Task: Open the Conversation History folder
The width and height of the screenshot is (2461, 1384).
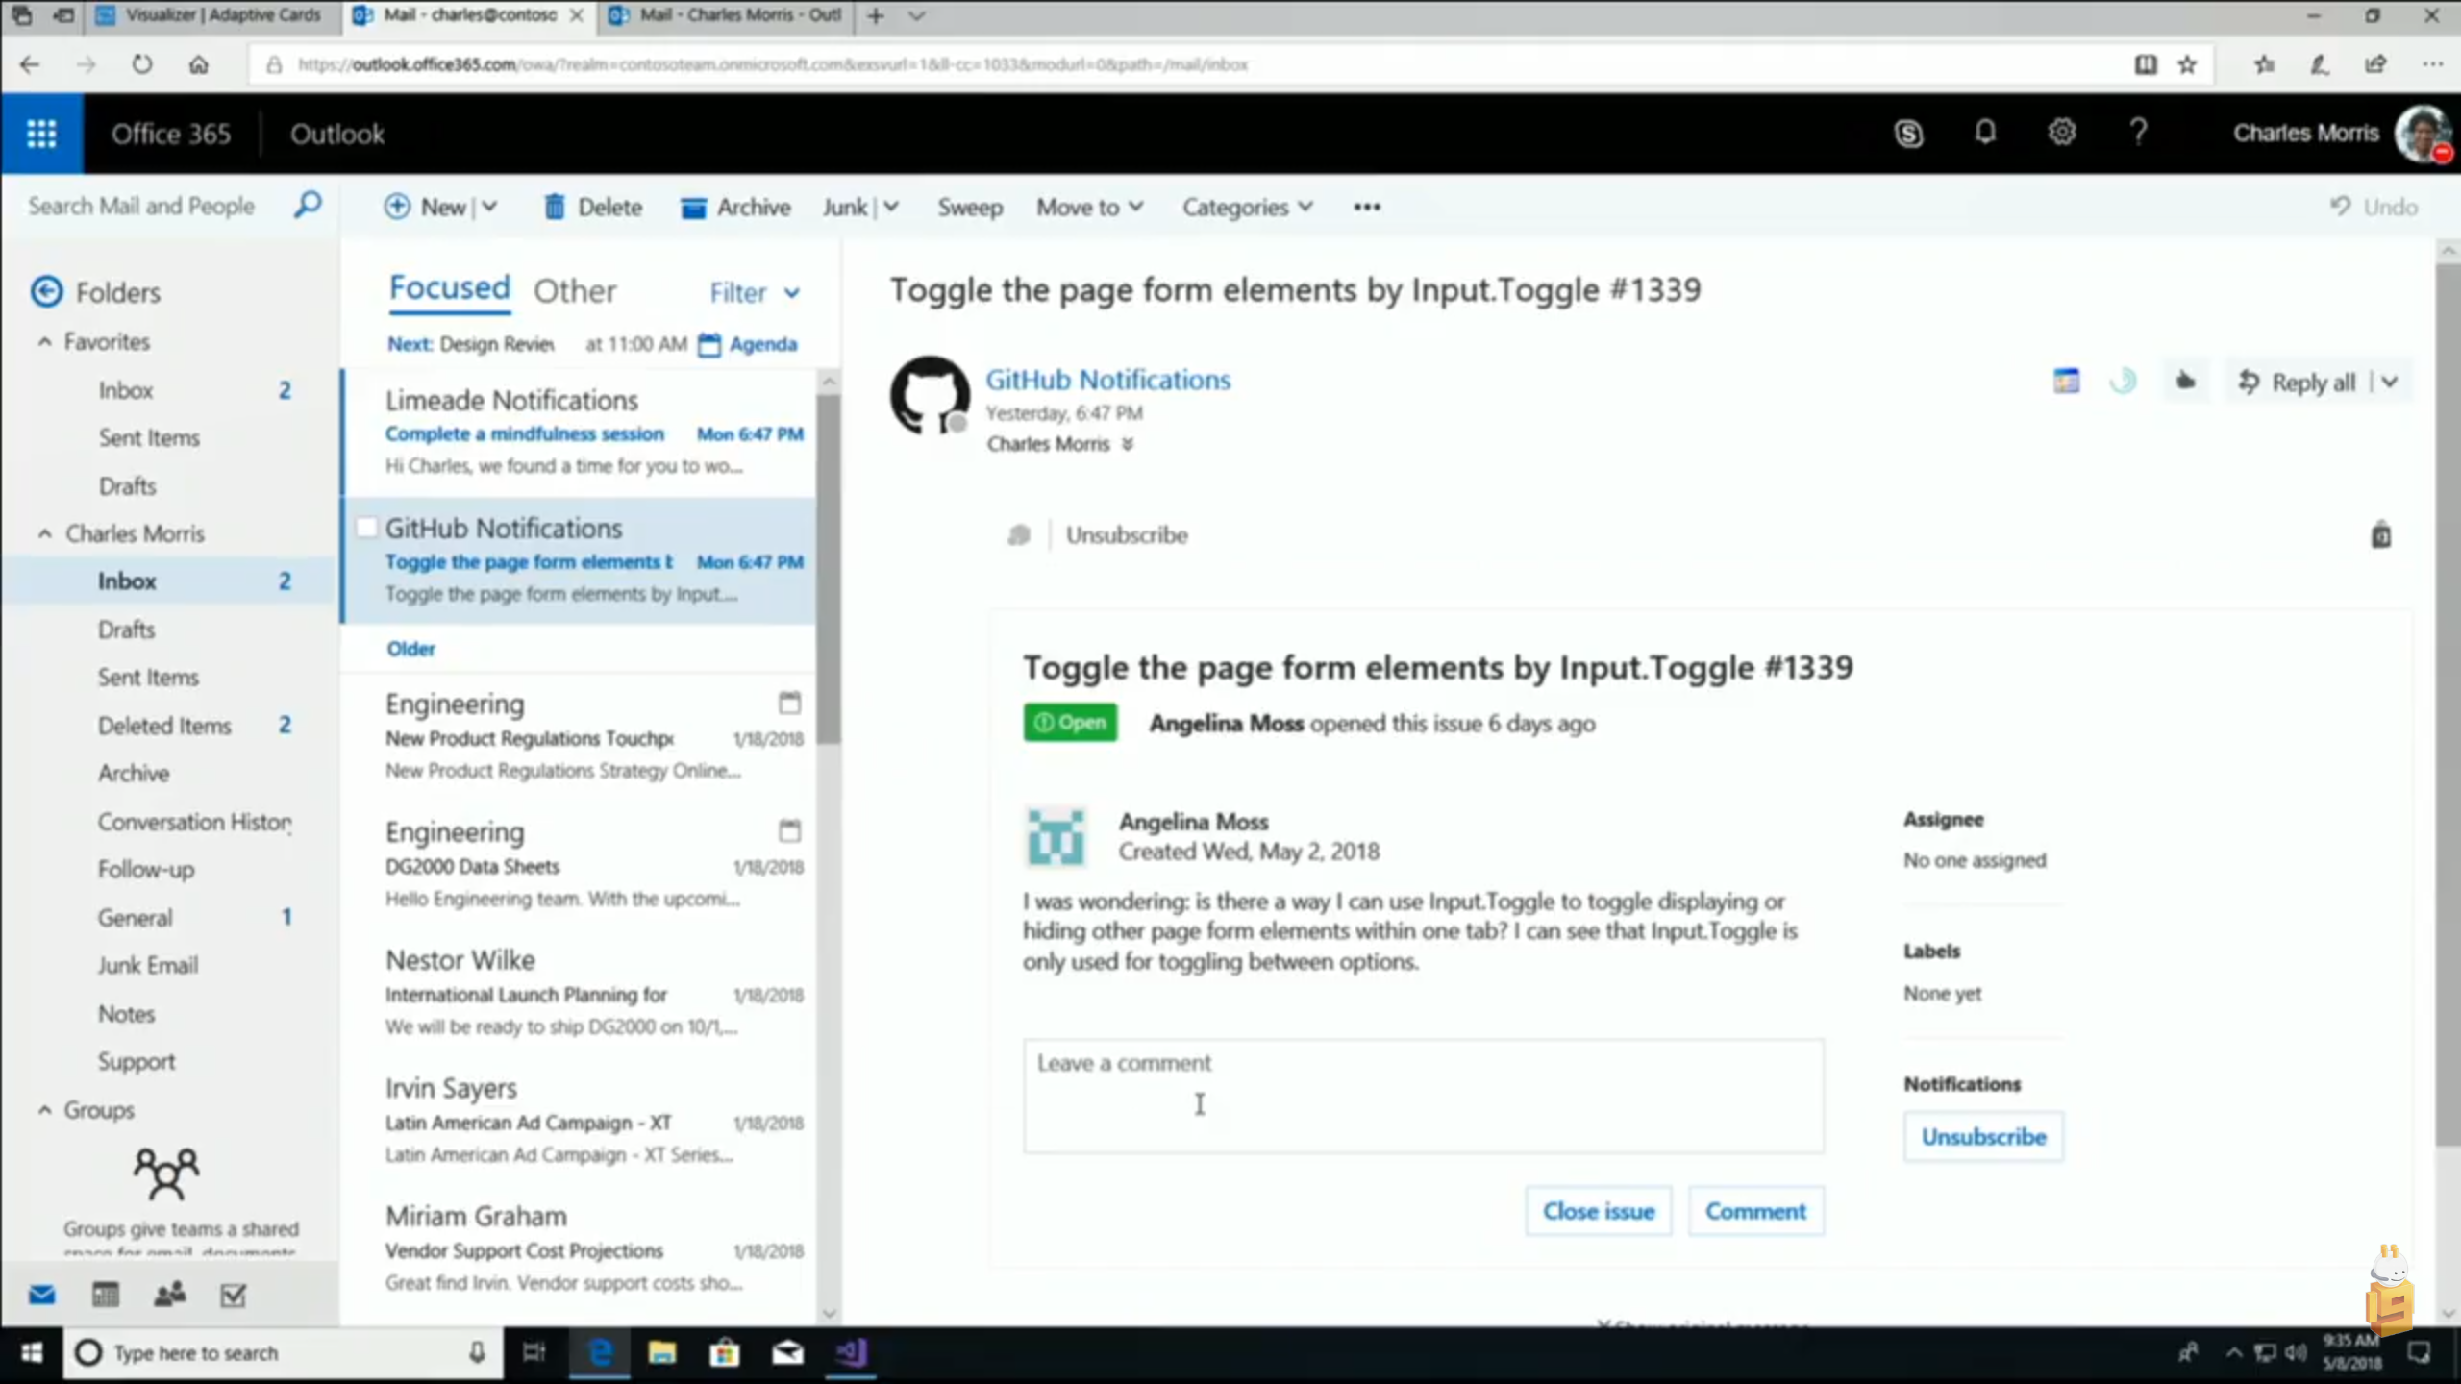Action: click(195, 822)
